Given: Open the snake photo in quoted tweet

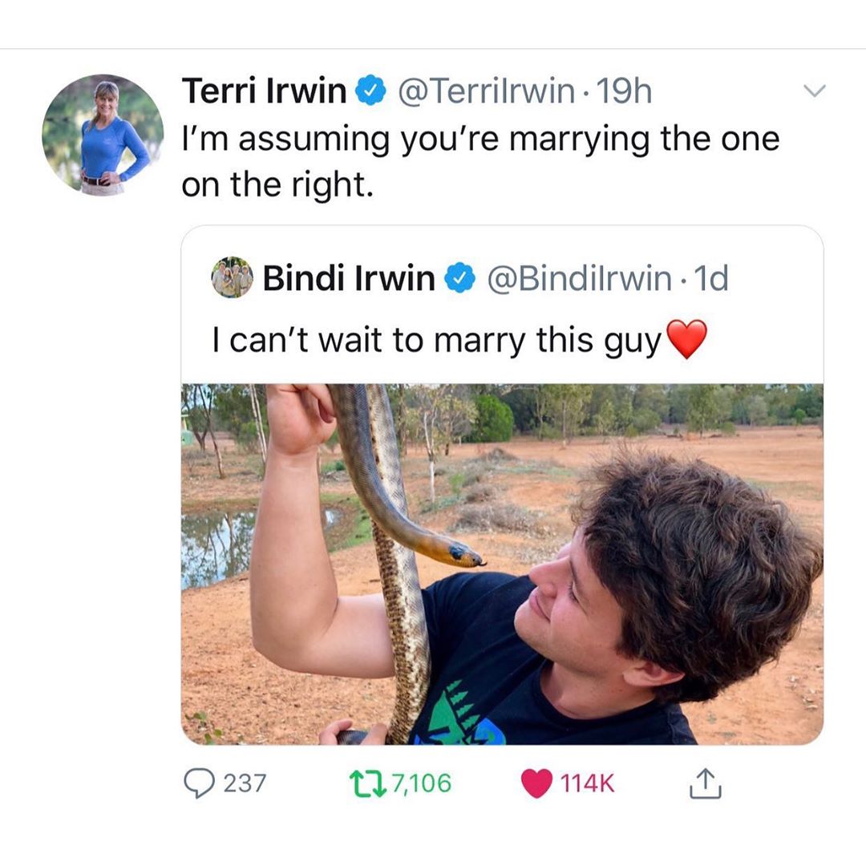Looking at the screenshot, I should [x=502, y=564].
